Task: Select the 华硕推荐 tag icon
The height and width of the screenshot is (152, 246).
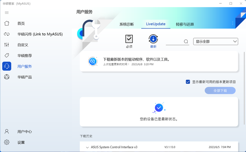Action: [x=7, y=55]
